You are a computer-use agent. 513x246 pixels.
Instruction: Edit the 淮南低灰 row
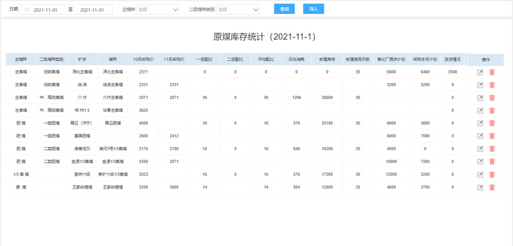(x=480, y=149)
